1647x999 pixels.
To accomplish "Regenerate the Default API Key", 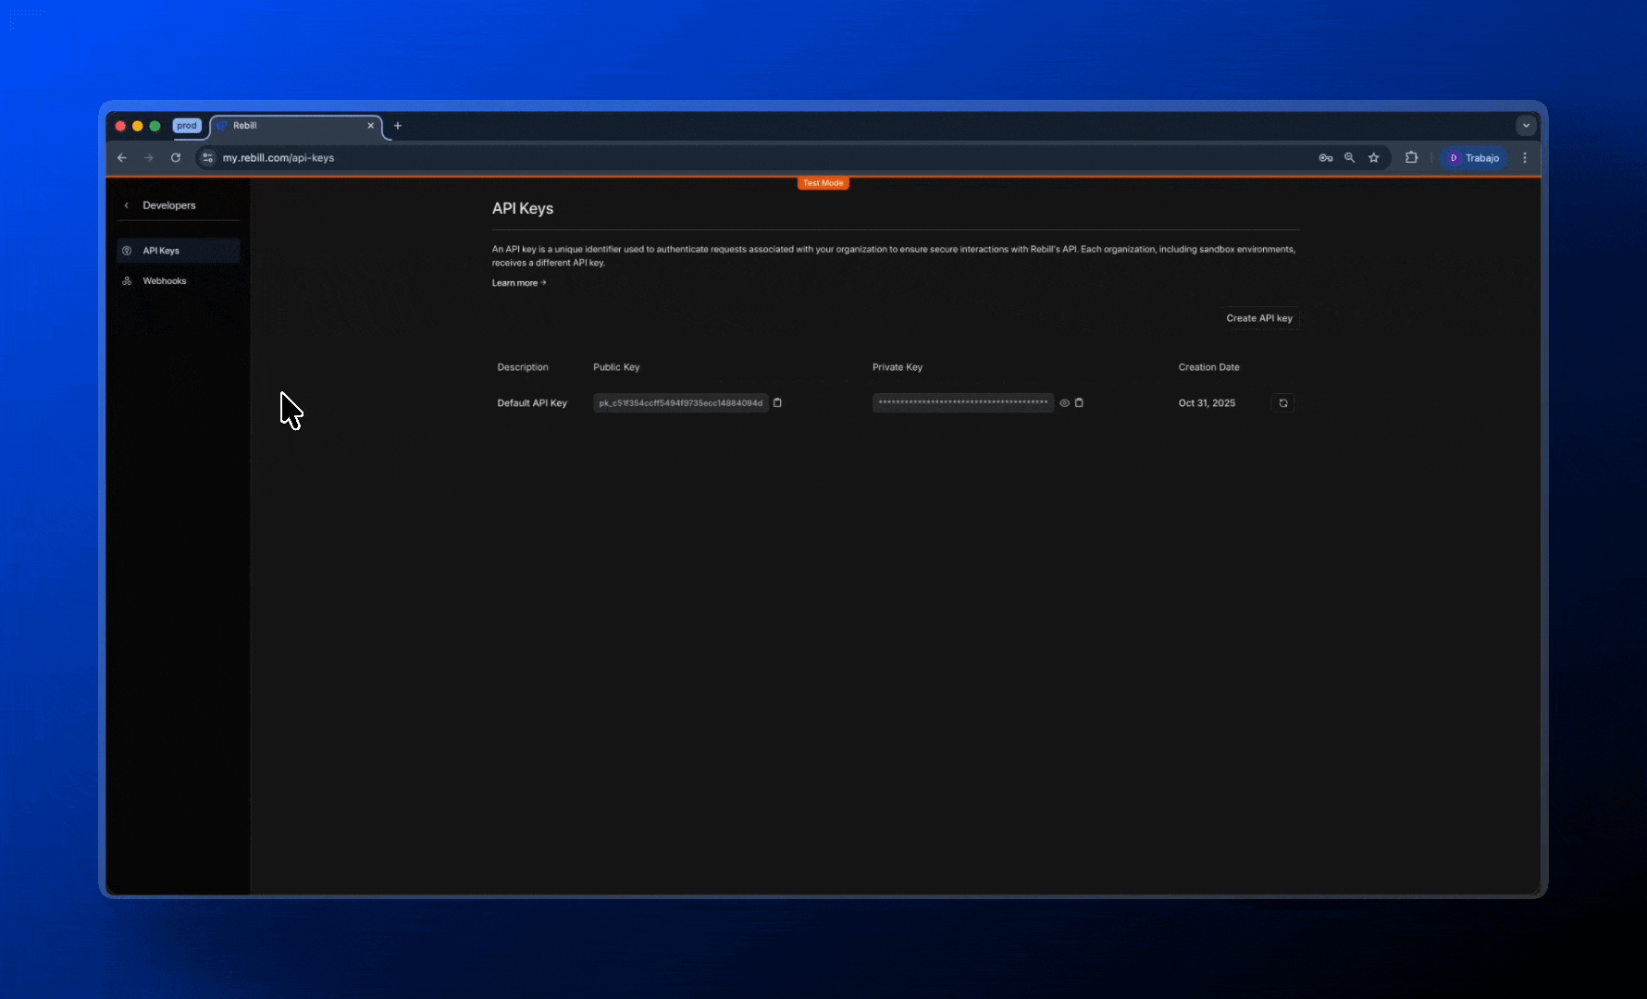I will pos(1282,403).
